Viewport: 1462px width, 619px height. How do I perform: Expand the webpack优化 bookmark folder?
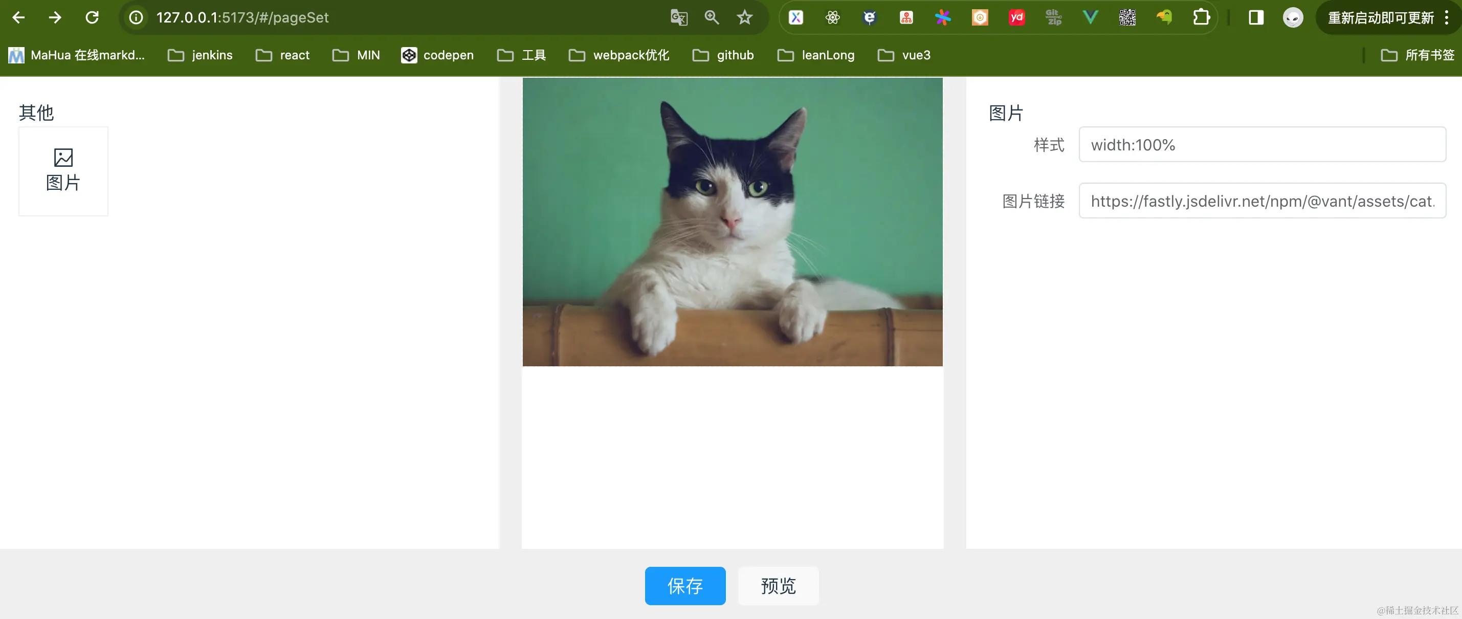(619, 55)
